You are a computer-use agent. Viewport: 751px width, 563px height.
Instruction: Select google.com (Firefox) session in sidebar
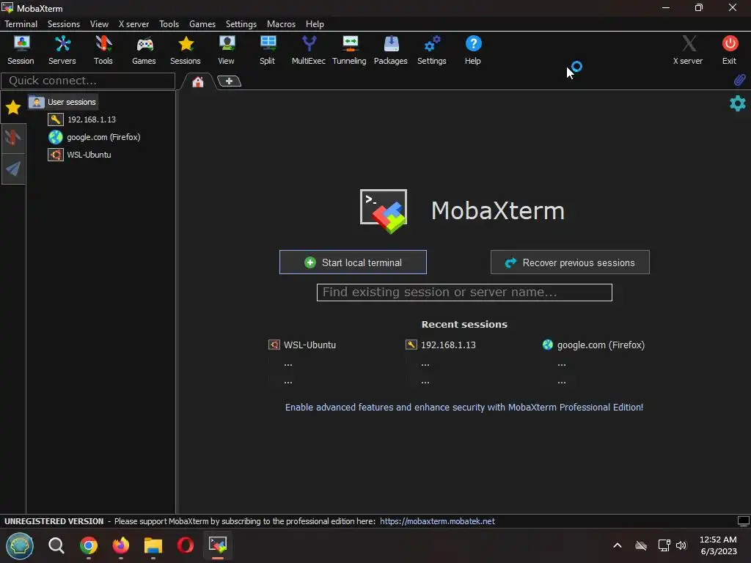pyautogui.click(x=95, y=137)
